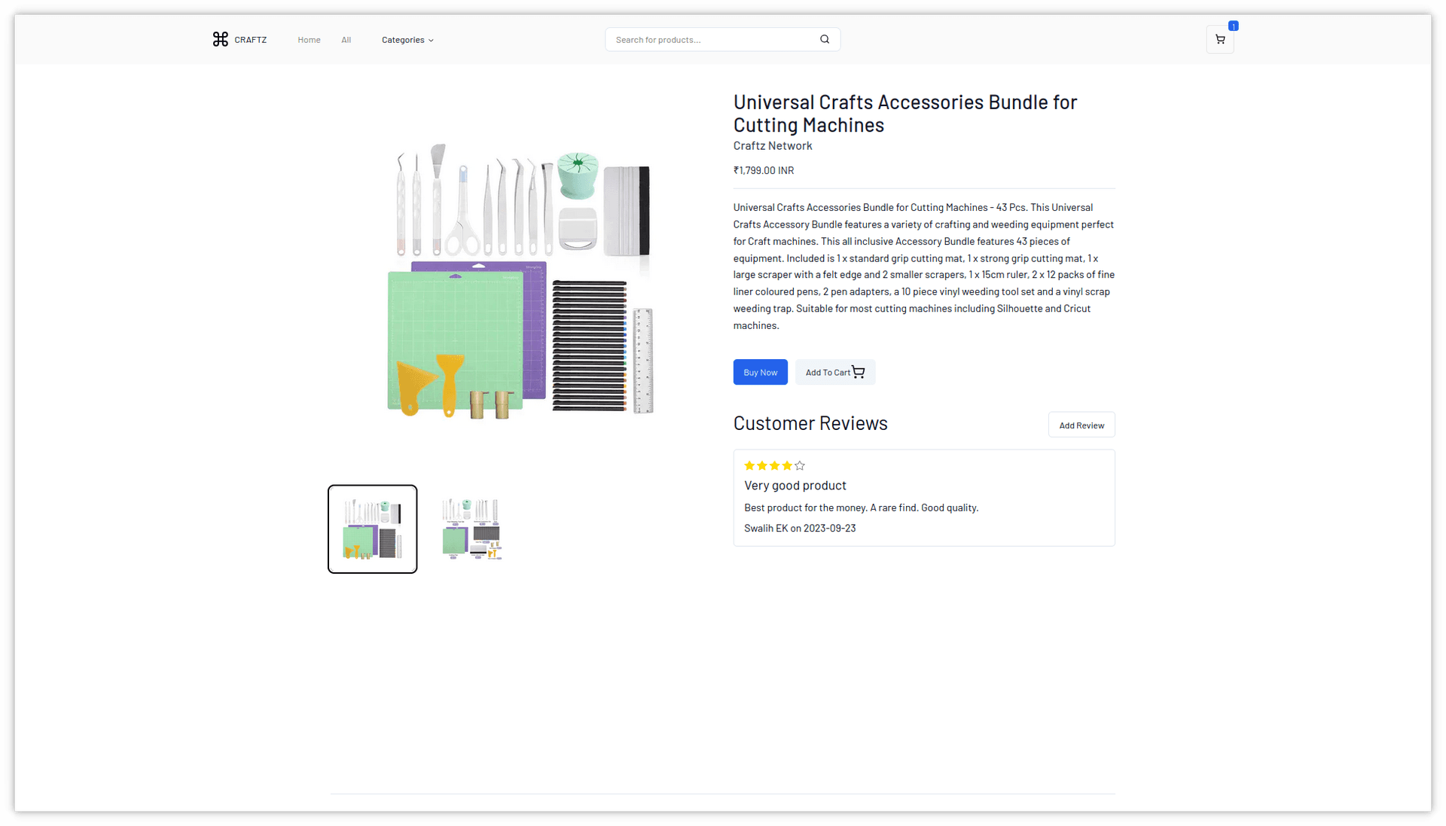1446x826 pixels.
Task: Click the cart icon inside Add To Cart
Action: pos(859,372)
